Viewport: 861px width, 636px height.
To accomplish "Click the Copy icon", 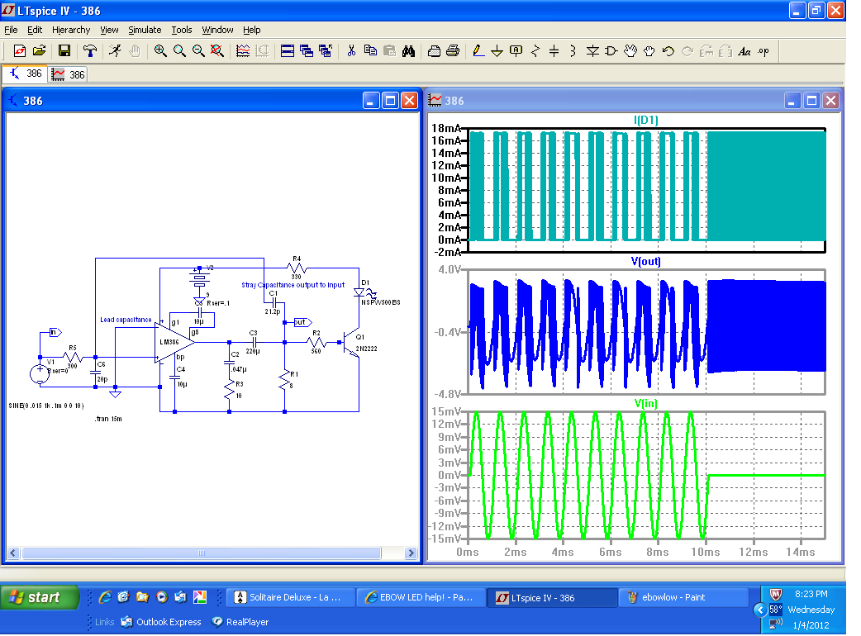I will (371, 51).
